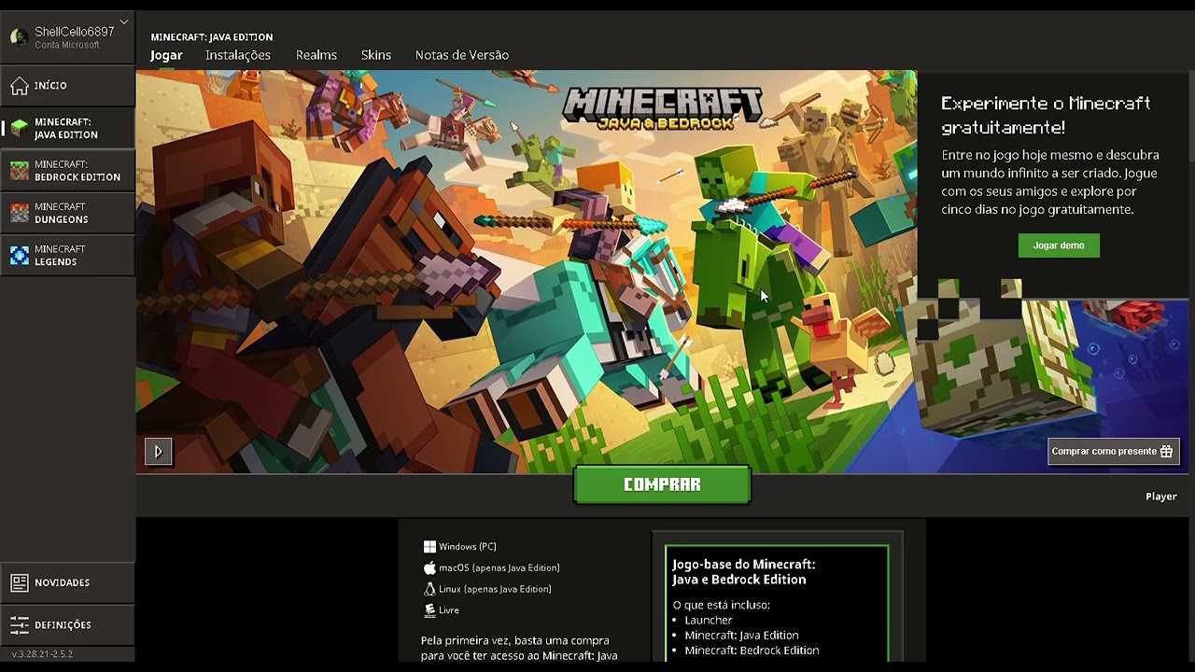Play the banner video with the arrow button
This screenshot has height=672, width=1195.
(x=158, y=452)
